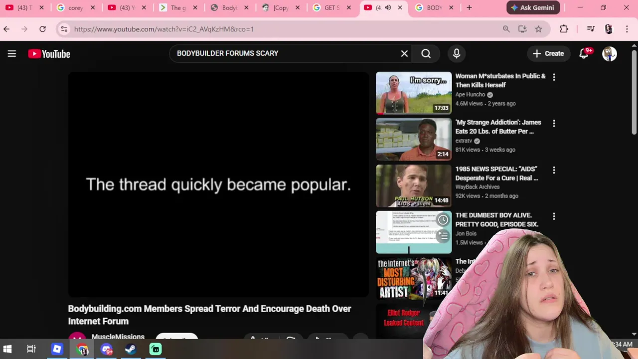Click the page vertical scrollbar
Viewport: 638px width, 359px height.
tap(634, 92)
